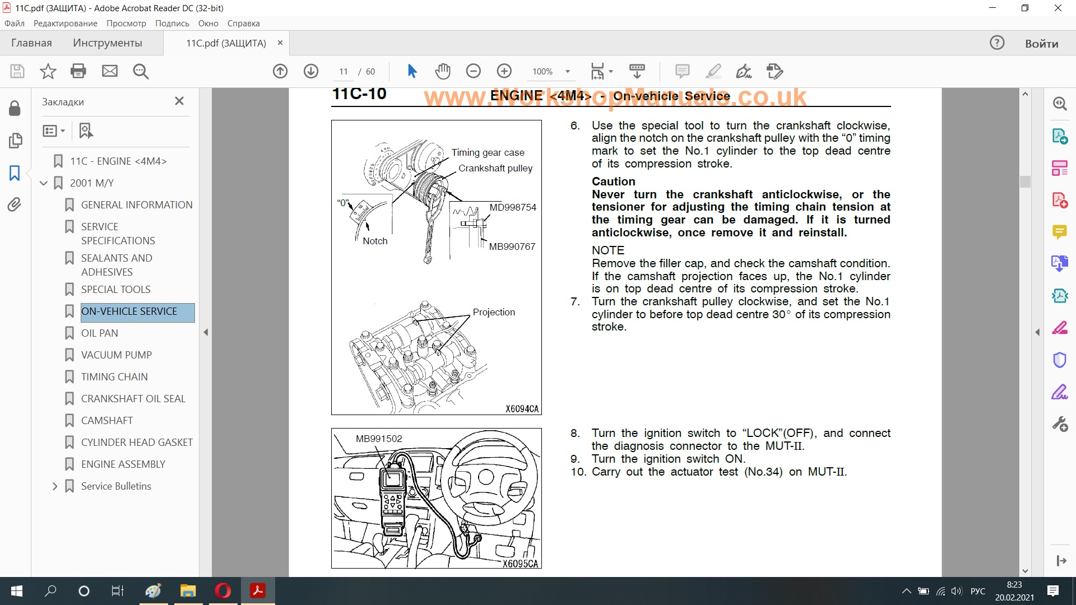Click the page number input field
The image size is (1076, 605).
[x=344, y=72]
